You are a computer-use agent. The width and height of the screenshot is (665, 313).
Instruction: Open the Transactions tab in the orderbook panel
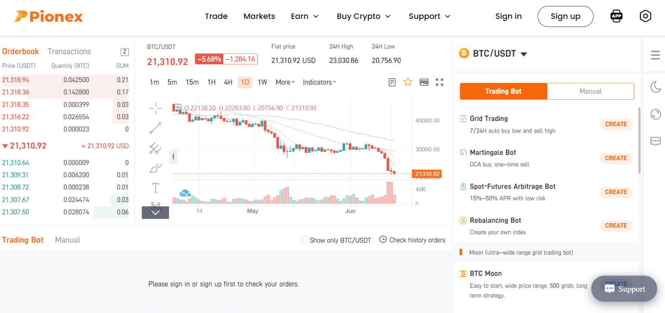click(69, 51)
